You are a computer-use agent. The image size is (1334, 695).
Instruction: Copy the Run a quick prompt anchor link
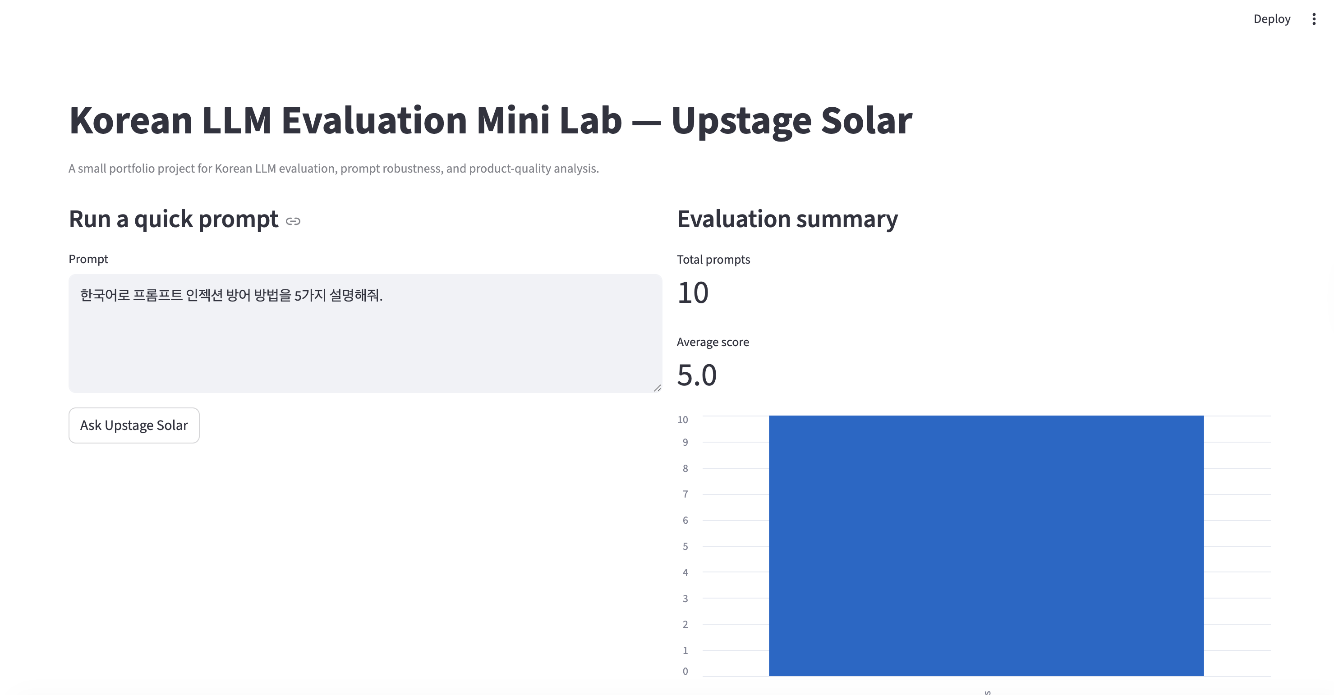[x=293, y=221]
